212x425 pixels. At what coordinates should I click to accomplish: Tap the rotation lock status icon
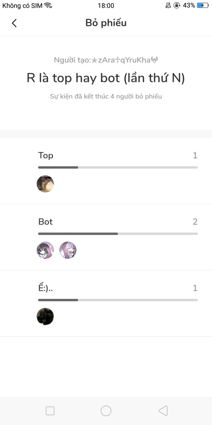point(177,6)
